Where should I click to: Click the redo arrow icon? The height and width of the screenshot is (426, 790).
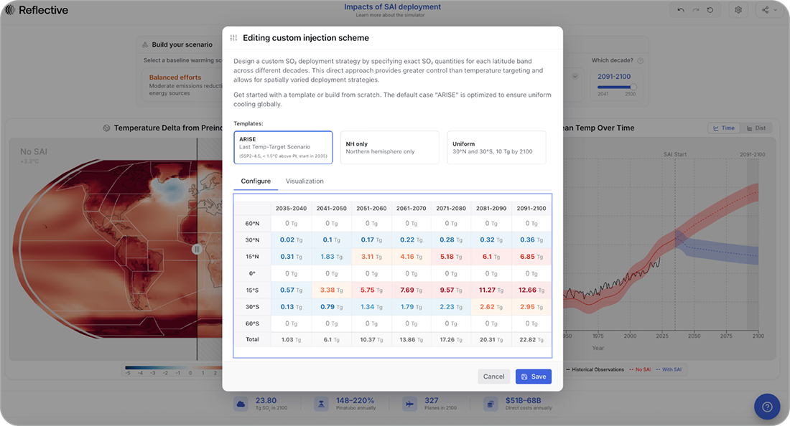coord(695,10)
